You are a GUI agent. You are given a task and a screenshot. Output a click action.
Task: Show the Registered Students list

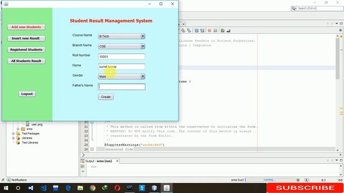[x=26, y=50]
